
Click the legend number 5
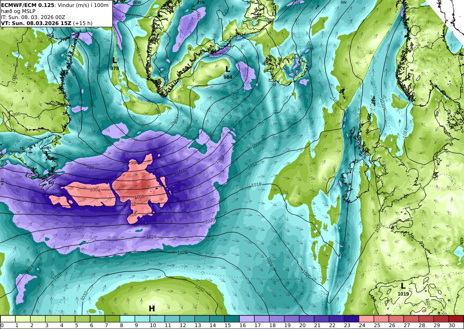(77, 325)
